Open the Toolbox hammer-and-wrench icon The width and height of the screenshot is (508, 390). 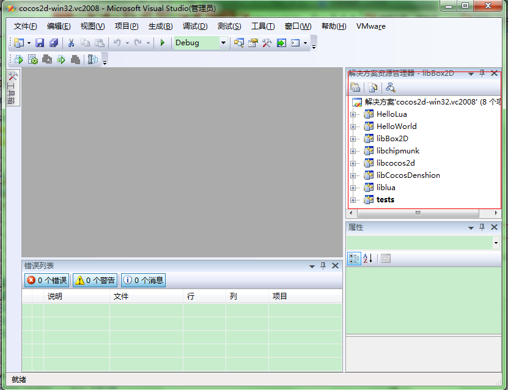(x=267, y=43)
